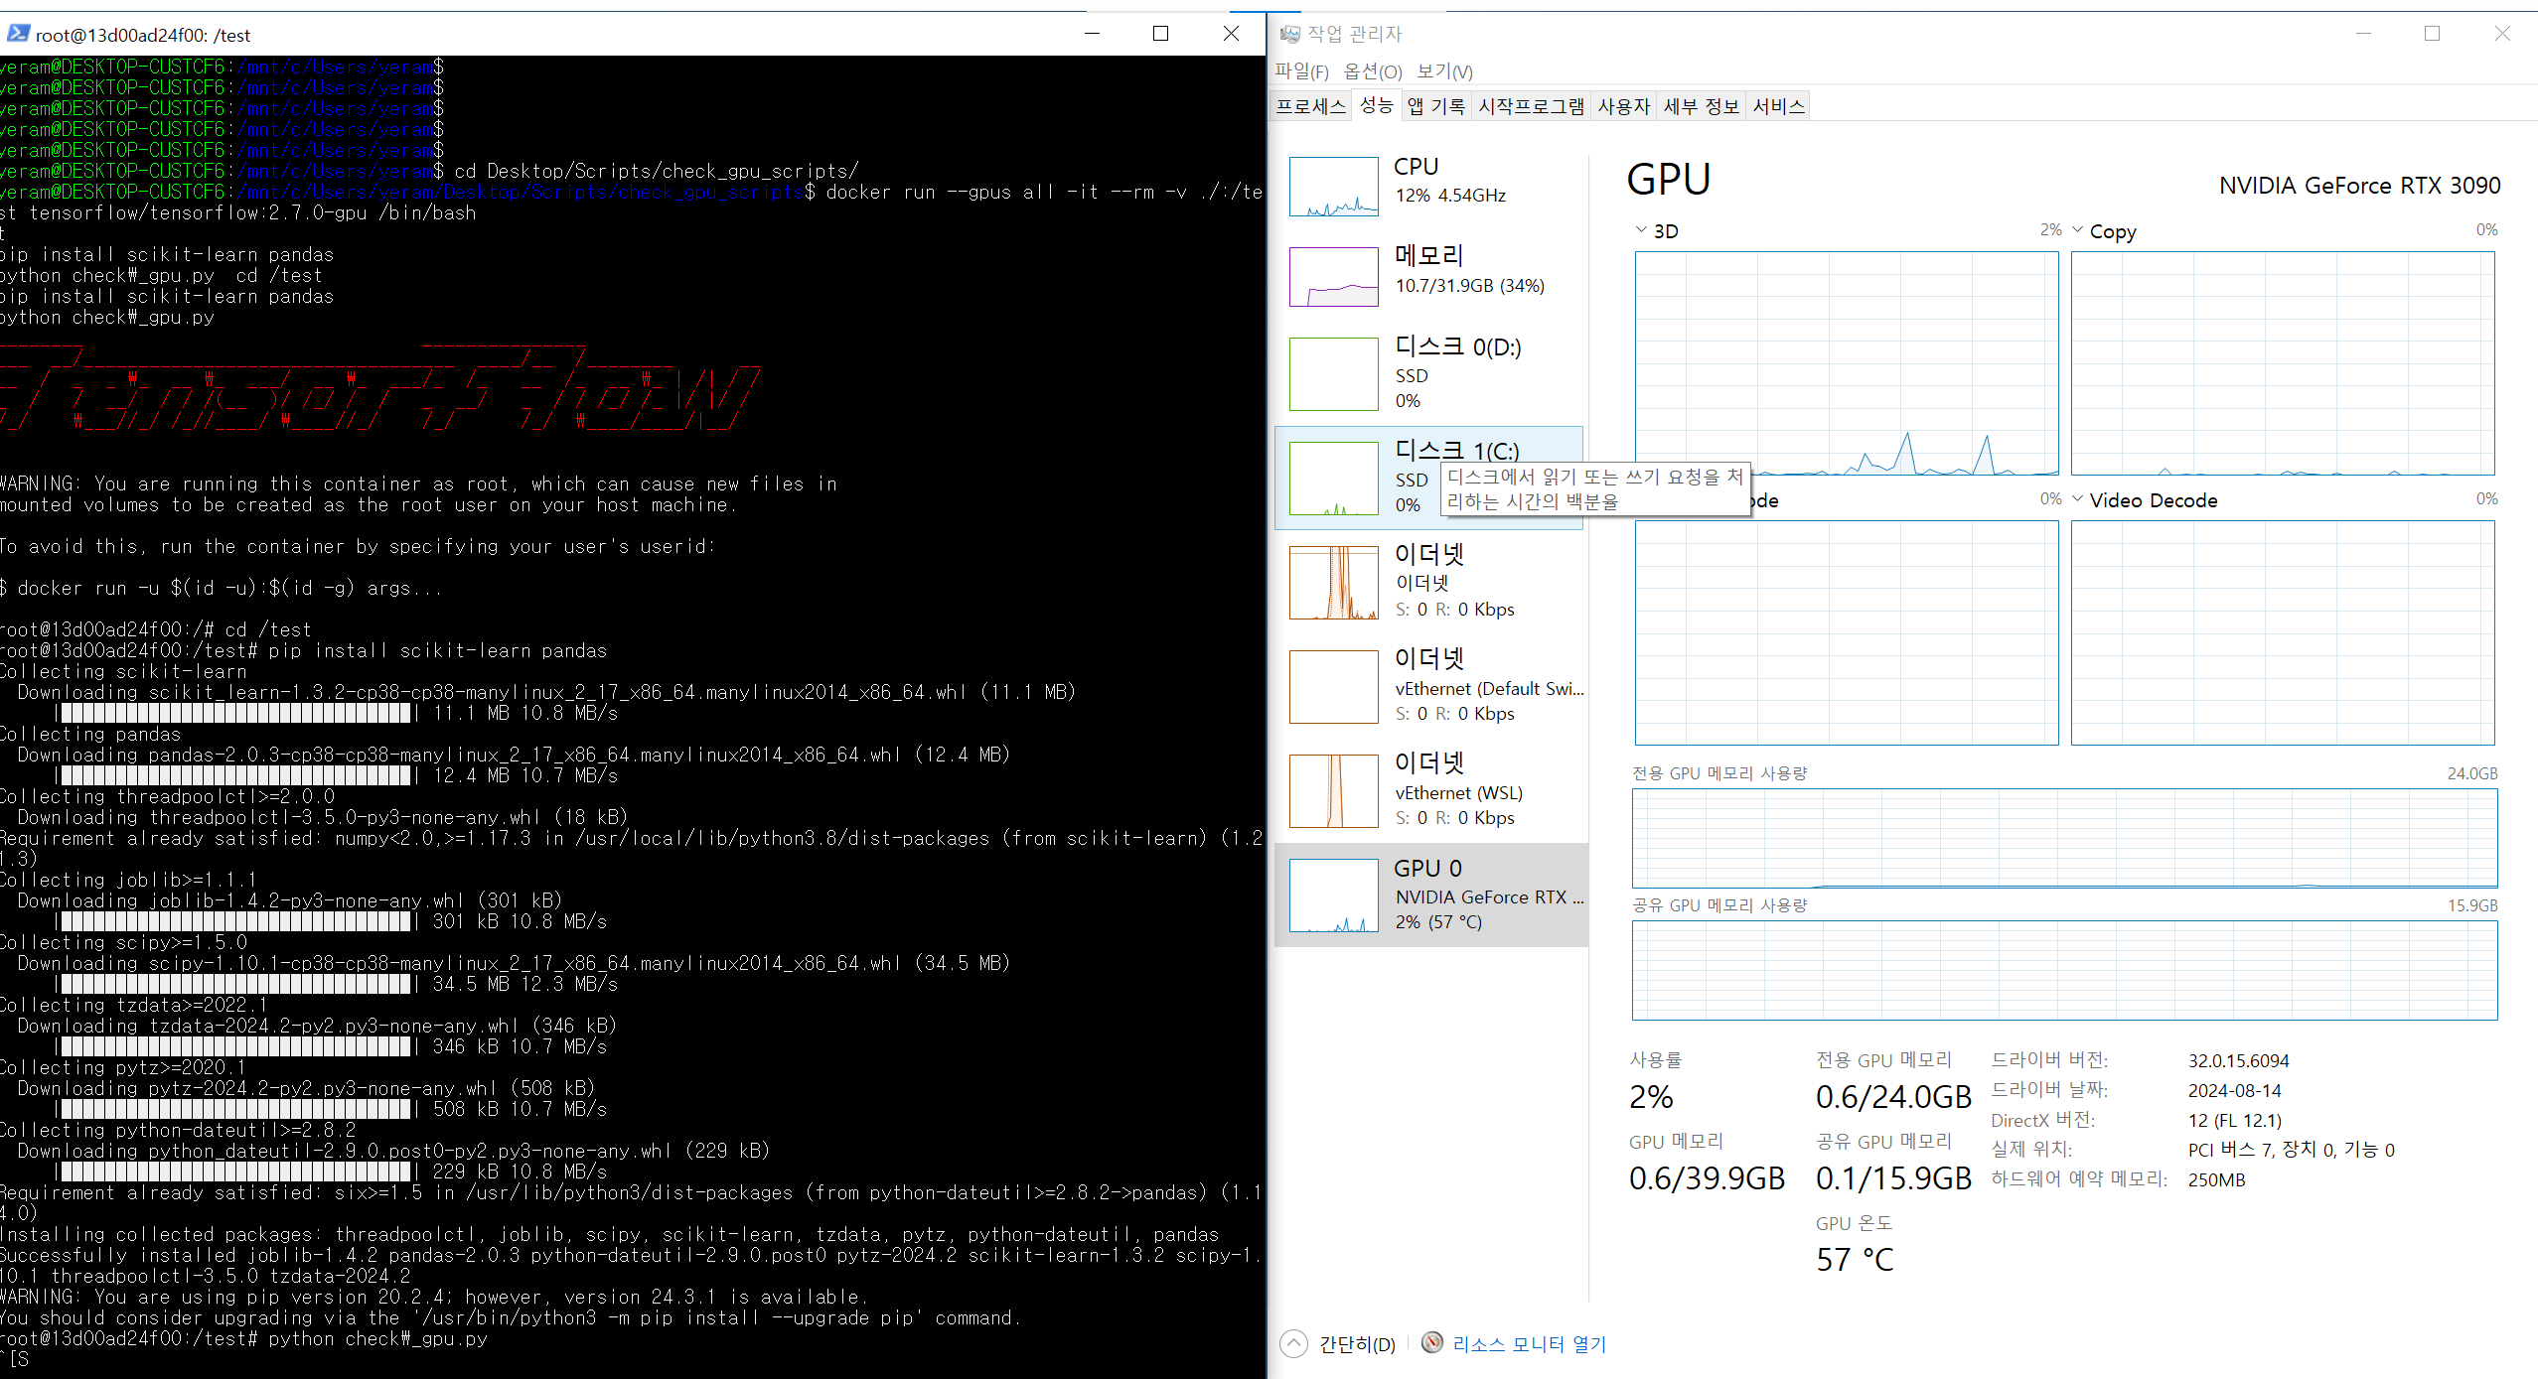Open the Video Decode engine dropdown

2077,499
